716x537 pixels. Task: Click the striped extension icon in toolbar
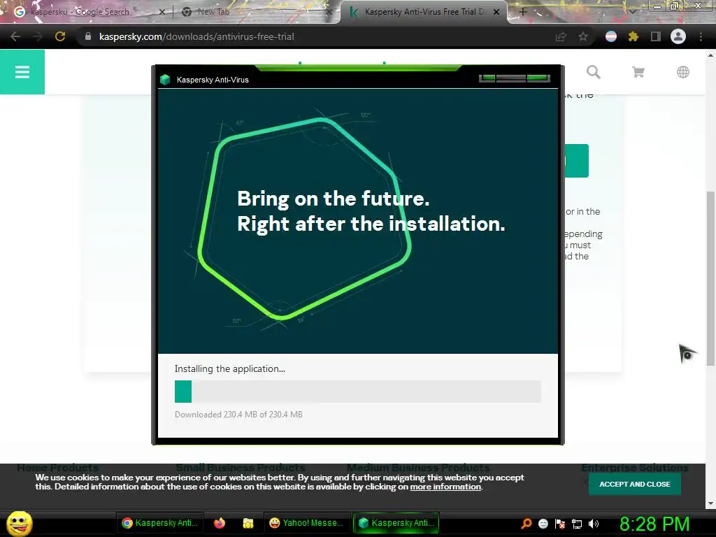pyautogui.click(x=611, y=36)
